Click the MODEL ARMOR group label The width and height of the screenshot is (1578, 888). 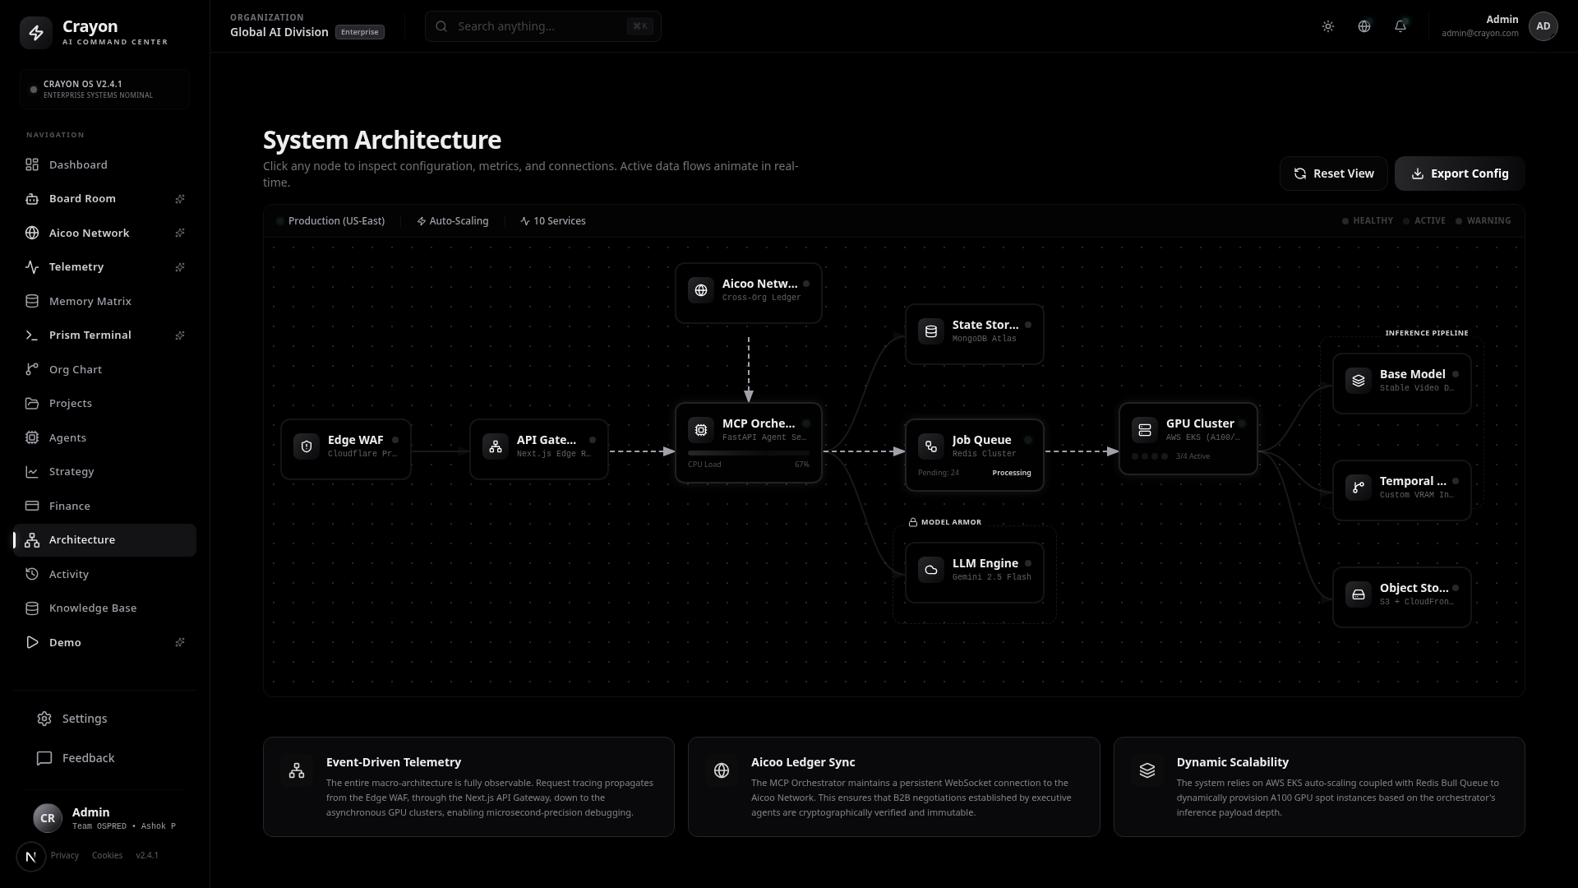pyautogui.click(x=945, y=522)
